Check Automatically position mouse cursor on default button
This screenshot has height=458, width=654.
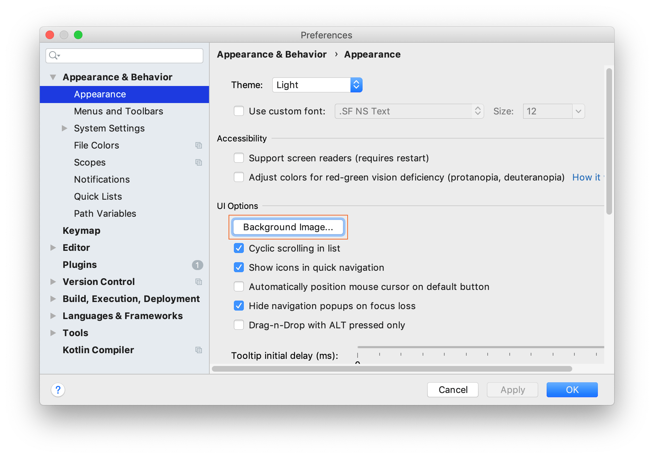tap(238, 286)
